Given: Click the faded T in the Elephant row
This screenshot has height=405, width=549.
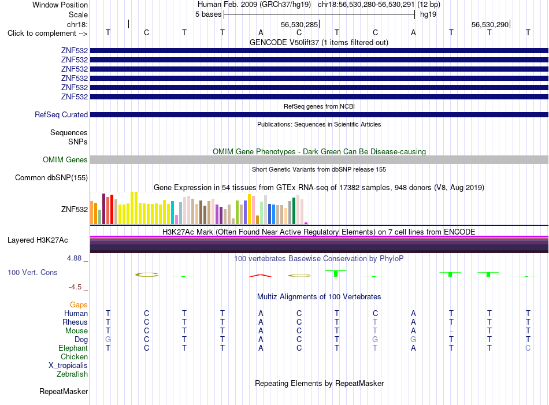Looking at the screenshot, I should 375,348.
